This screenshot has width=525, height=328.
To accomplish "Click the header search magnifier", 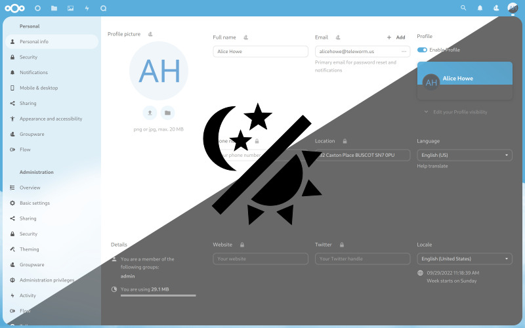I will (463, 9).
